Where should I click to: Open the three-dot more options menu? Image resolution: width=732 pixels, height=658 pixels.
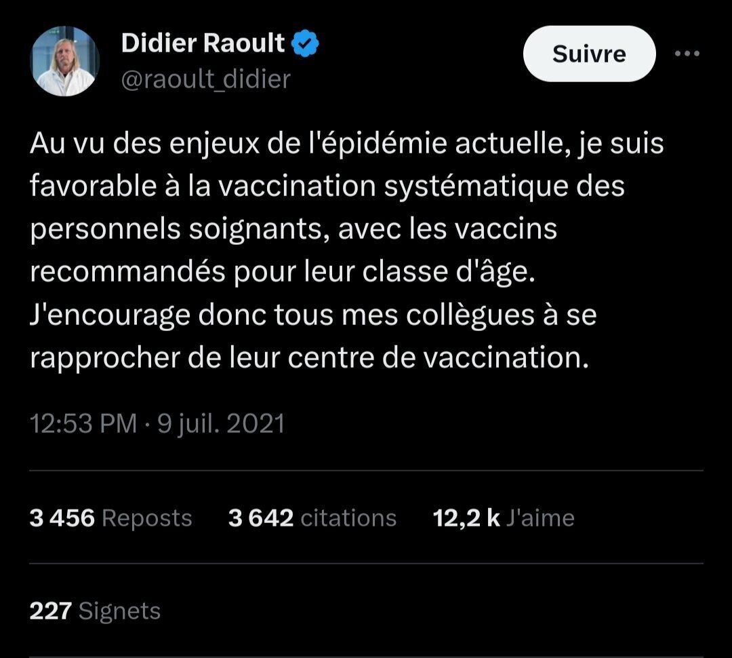click(x=687, y=54)
